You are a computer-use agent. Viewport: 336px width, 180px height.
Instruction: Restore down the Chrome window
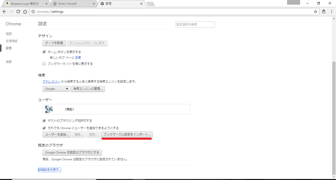point(319,3)
